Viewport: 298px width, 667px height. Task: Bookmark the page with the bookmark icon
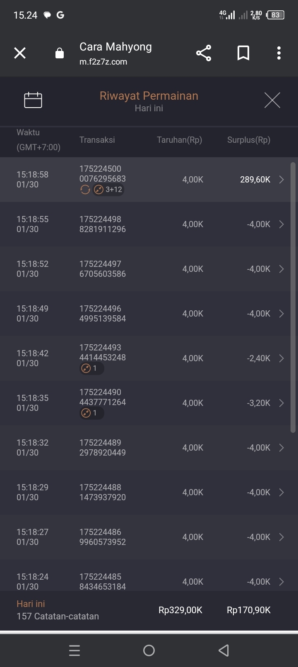243,53
